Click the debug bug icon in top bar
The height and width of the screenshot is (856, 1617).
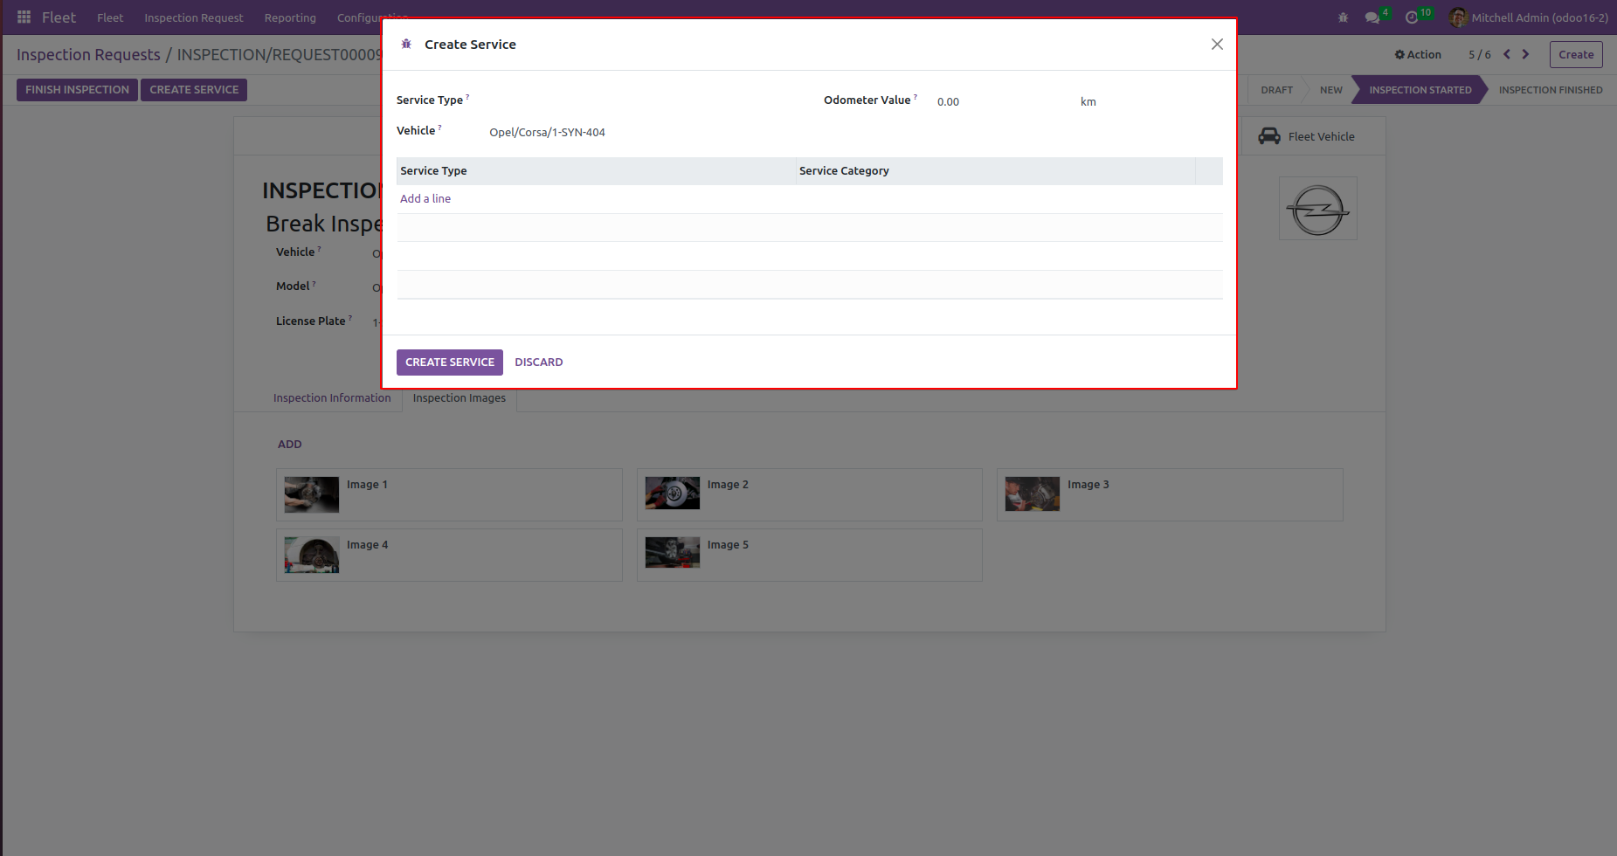tap(1343, 17)
